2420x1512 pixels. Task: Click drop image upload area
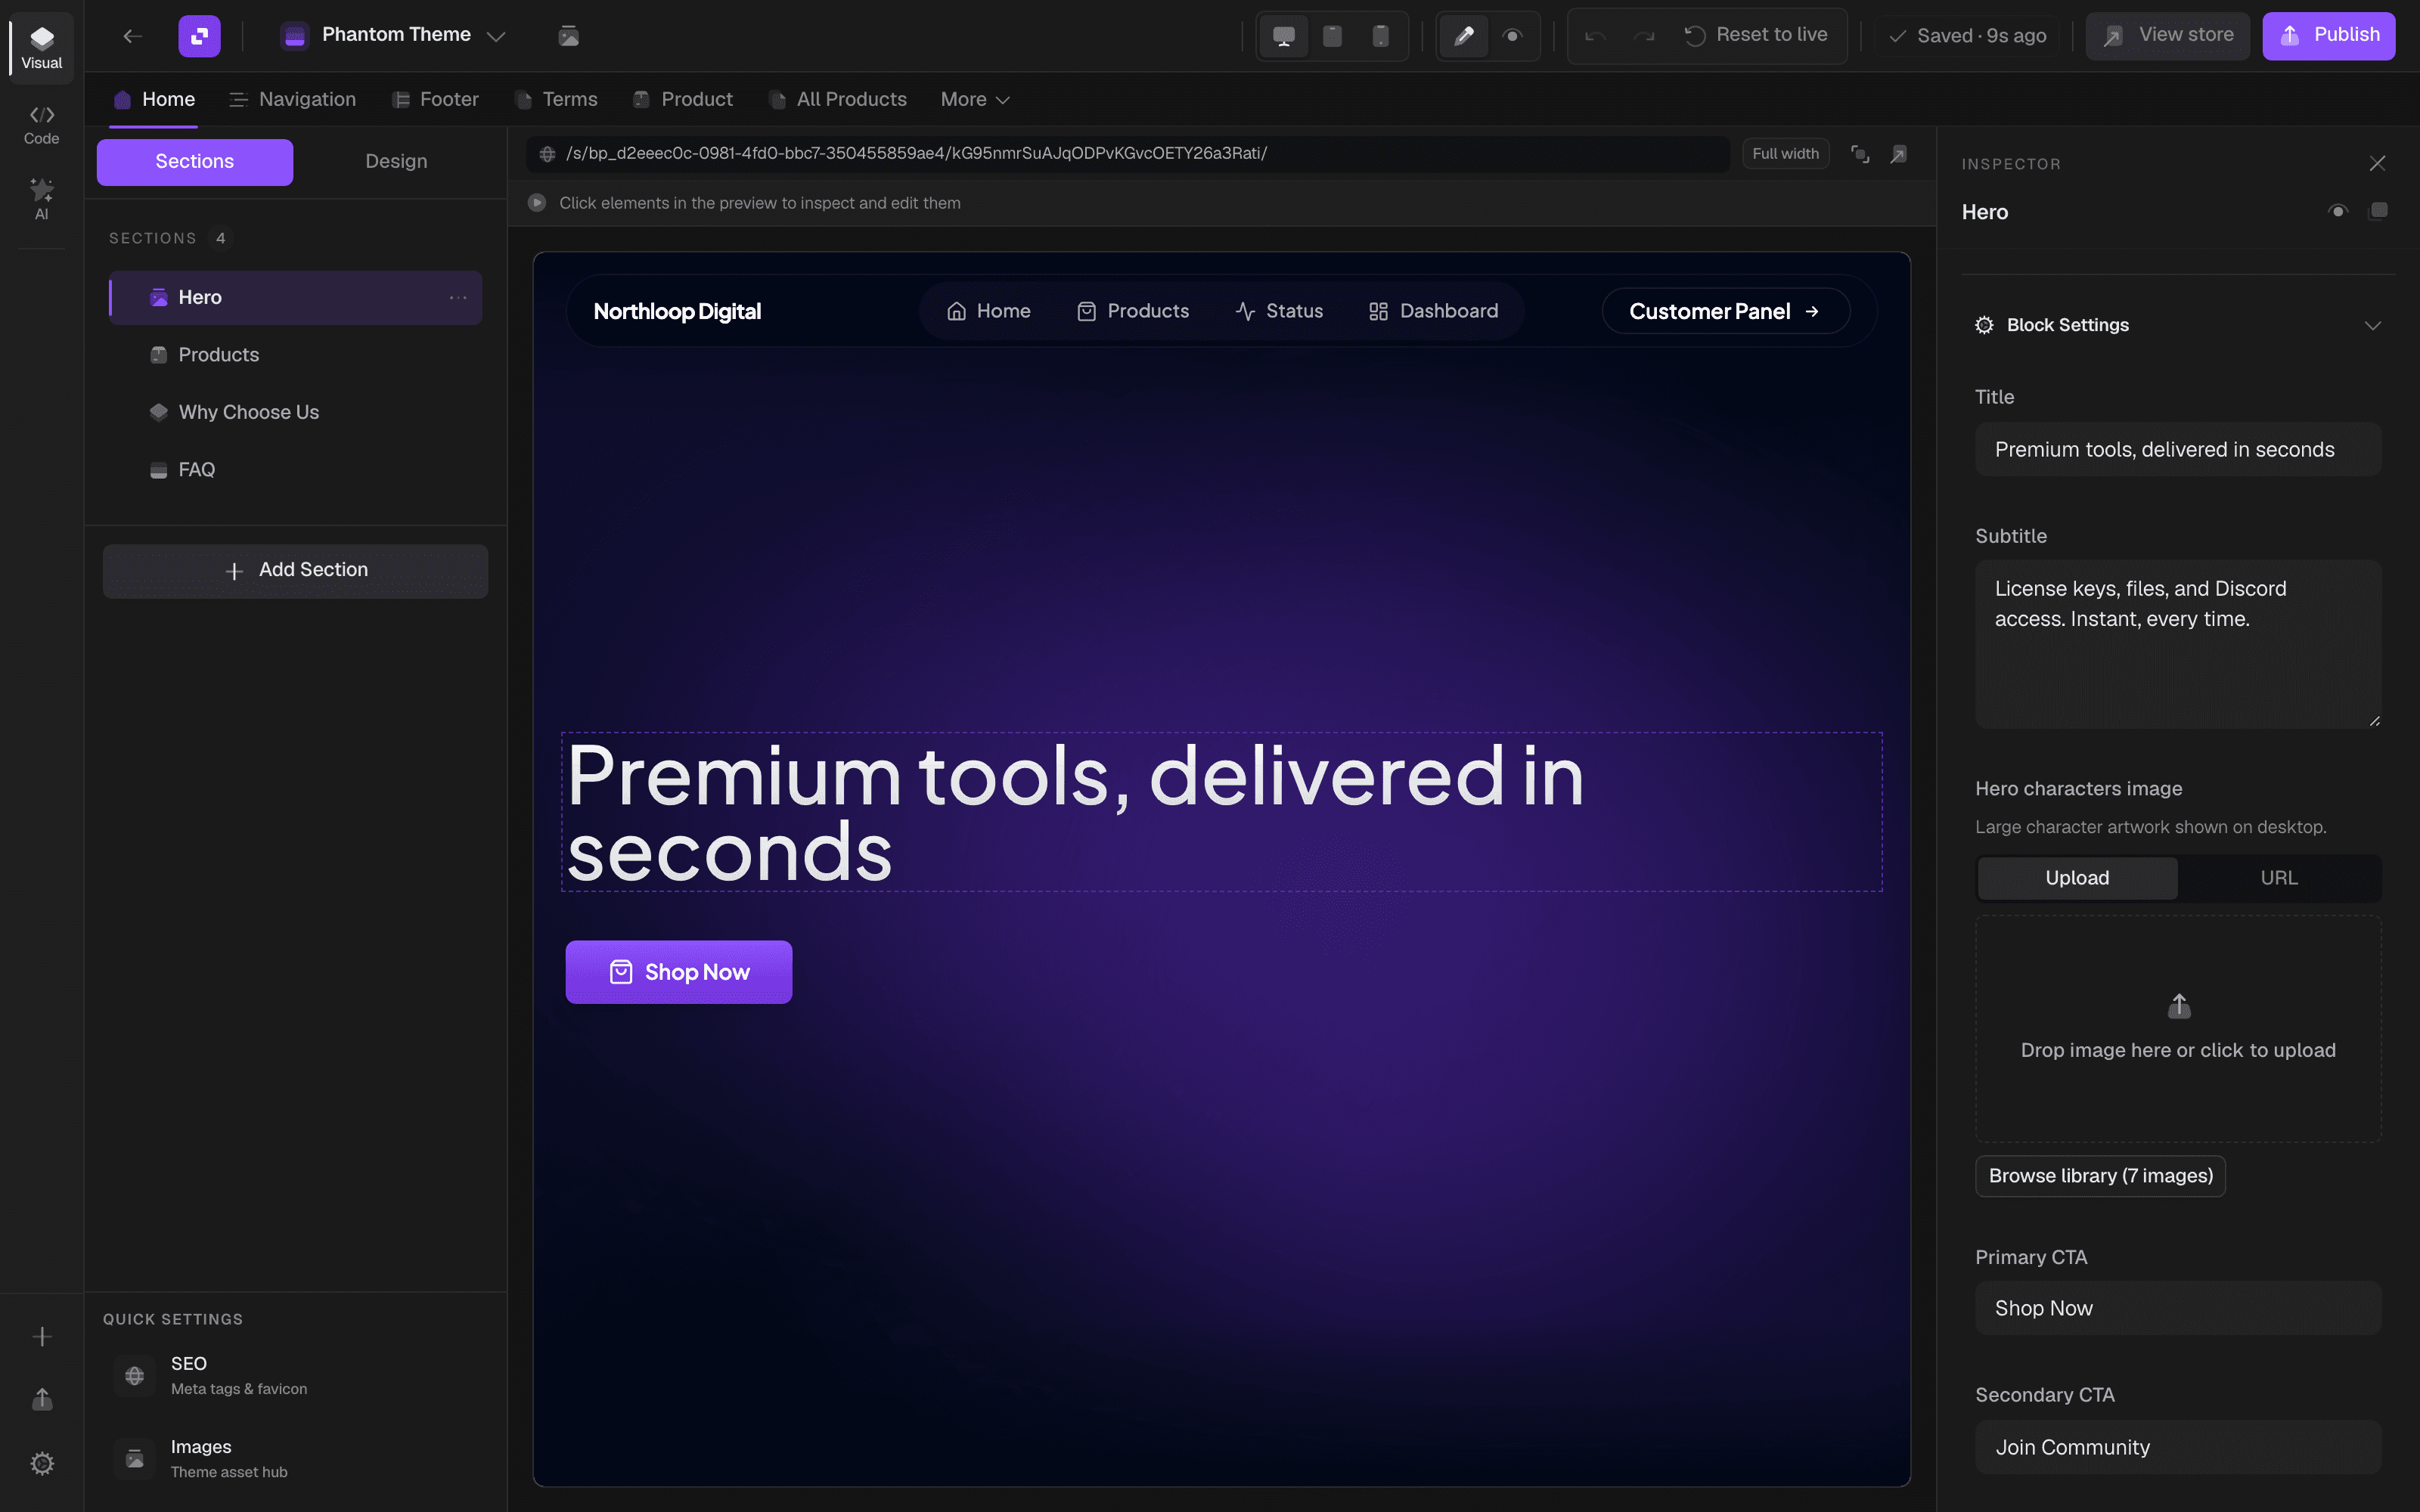2178,1029
